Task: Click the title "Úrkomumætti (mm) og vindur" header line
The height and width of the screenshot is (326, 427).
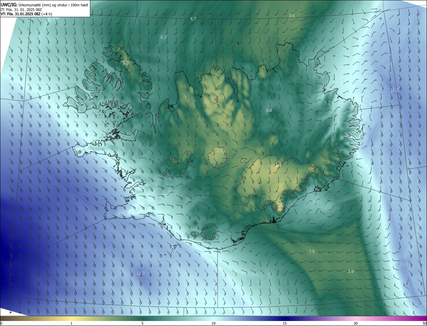Action: click(x=44, y=5)
